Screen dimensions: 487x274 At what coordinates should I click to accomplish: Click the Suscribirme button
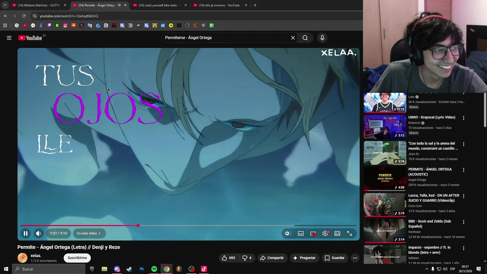click(x=77, y=258)
